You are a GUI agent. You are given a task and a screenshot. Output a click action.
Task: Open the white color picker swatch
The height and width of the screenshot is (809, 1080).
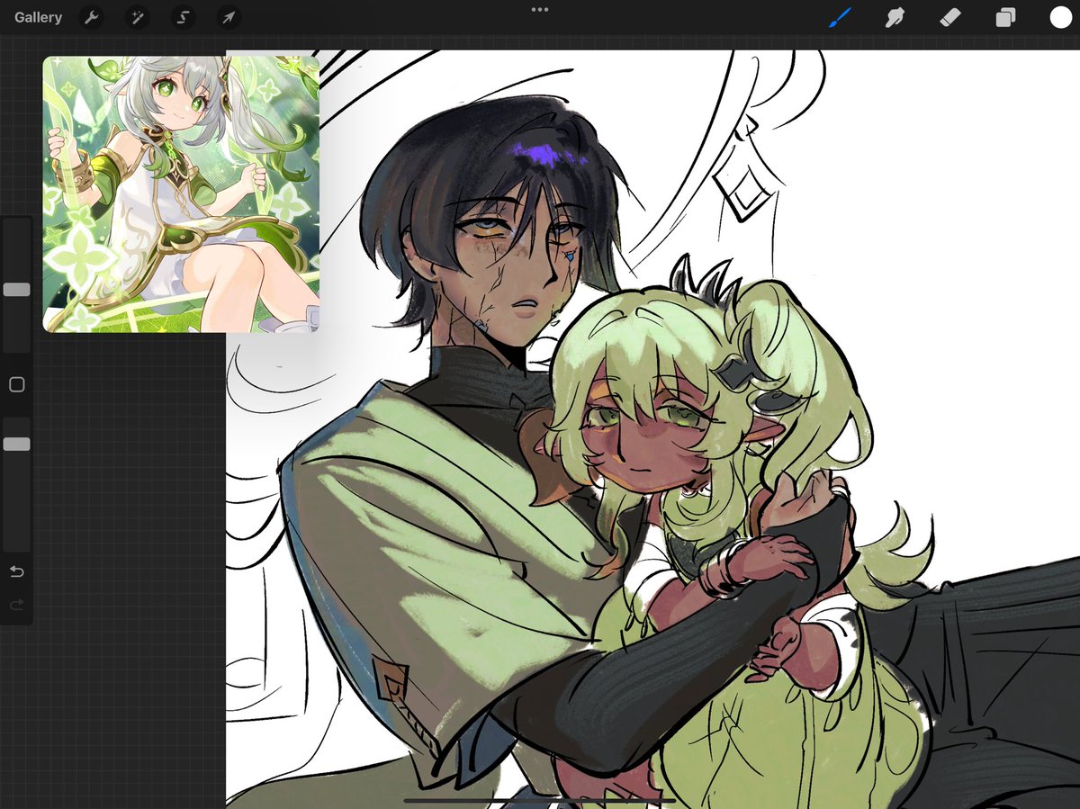(1060, 17)
